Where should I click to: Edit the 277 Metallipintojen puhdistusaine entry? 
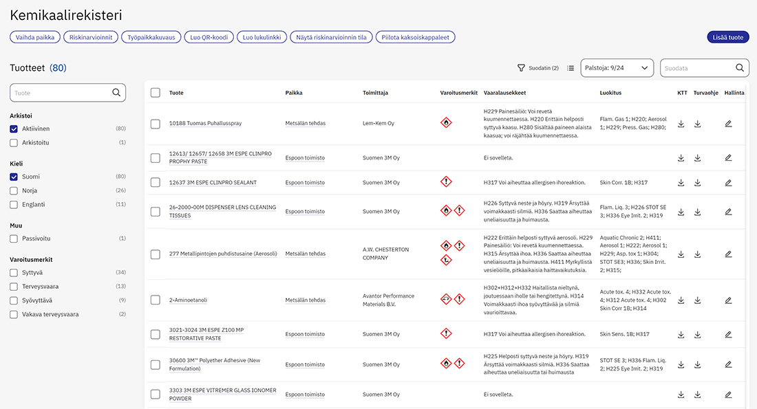click(729, 254)
